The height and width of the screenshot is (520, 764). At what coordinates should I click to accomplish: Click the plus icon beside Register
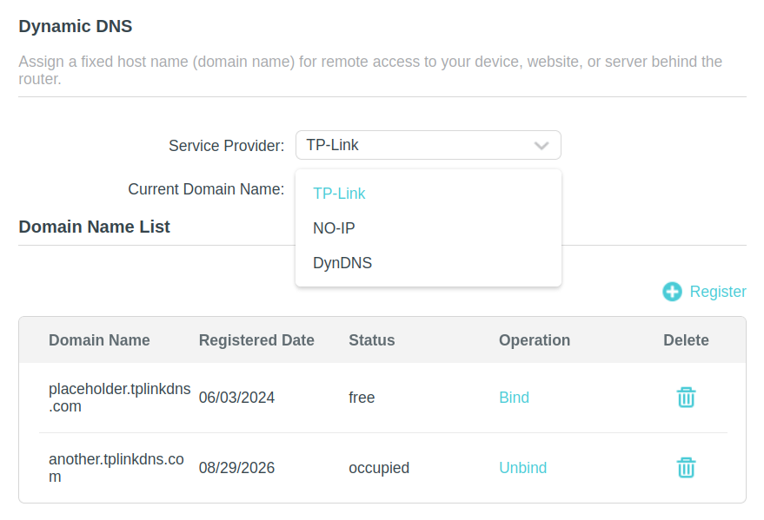coord(672,292)
